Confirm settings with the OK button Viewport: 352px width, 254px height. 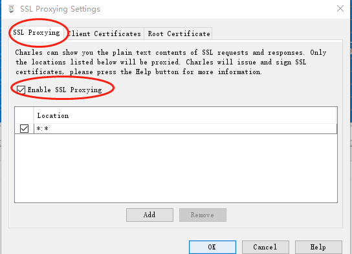(x=212, y=247)
